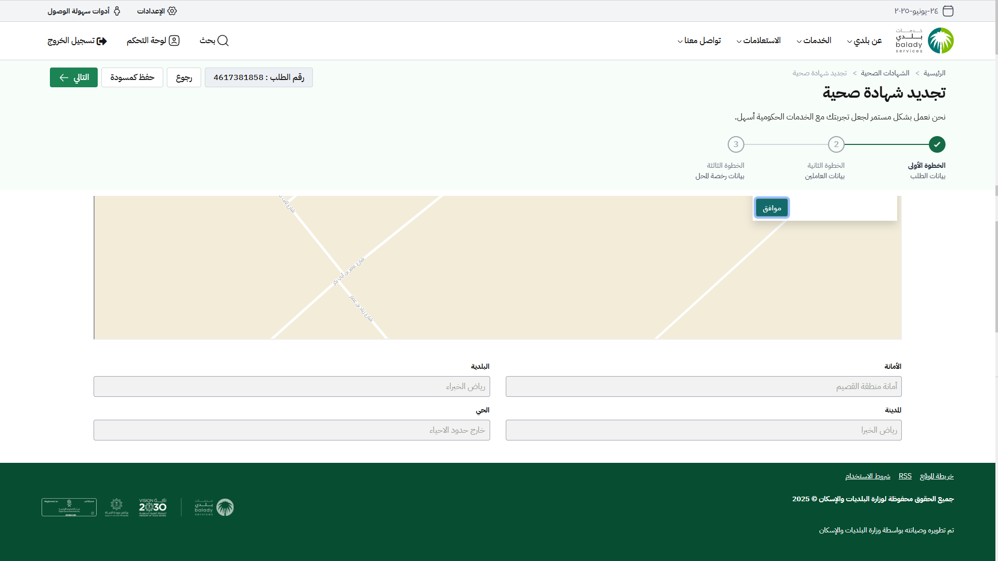Select step 3 بيانات رخصة المحل circle
Viewport: 998px width, 561px height.
point(736,144)
